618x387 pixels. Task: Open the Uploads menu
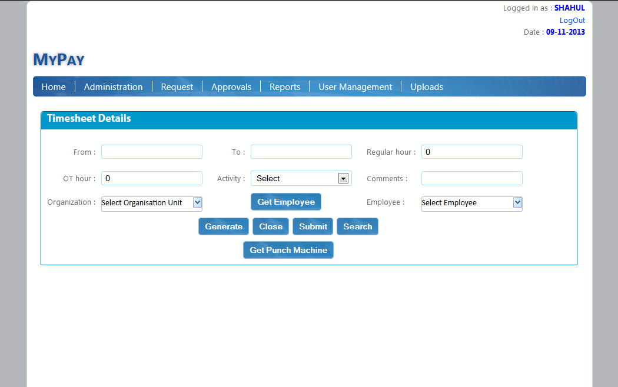[427, 87]
